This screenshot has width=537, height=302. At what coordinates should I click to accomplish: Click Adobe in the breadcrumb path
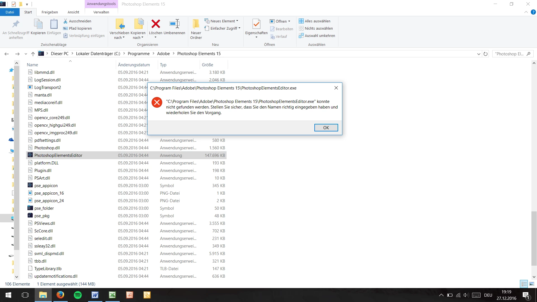pyautogui.click(x=163, y=54)
